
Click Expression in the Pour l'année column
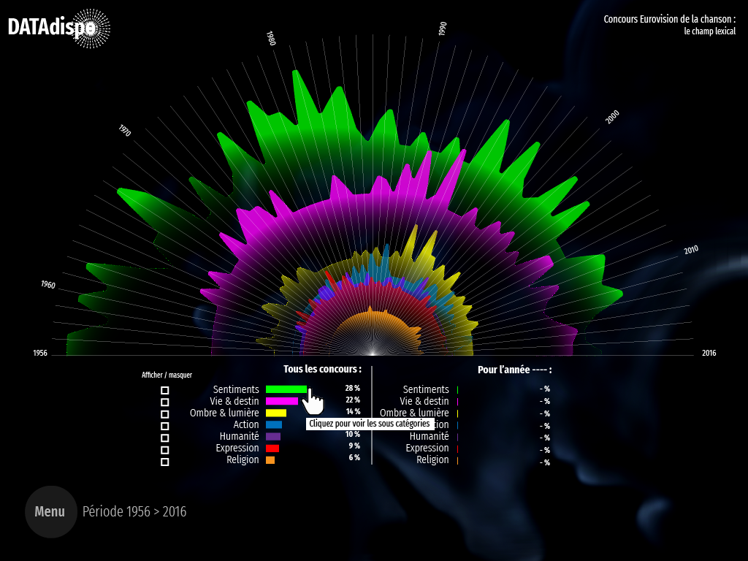click(427, 448)
